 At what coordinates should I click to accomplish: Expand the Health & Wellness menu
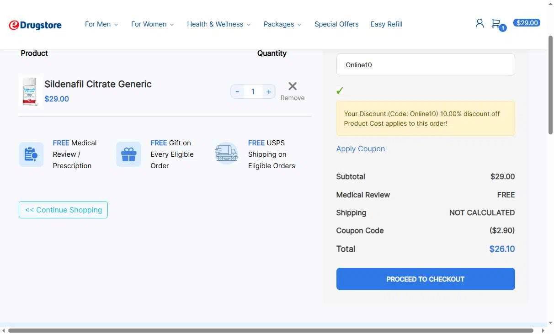pyautogui.click(x=218, y=24)
